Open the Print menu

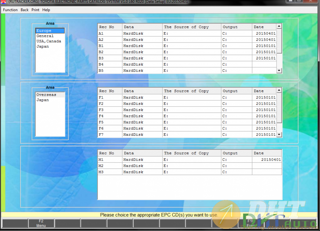tap(35, 10)
